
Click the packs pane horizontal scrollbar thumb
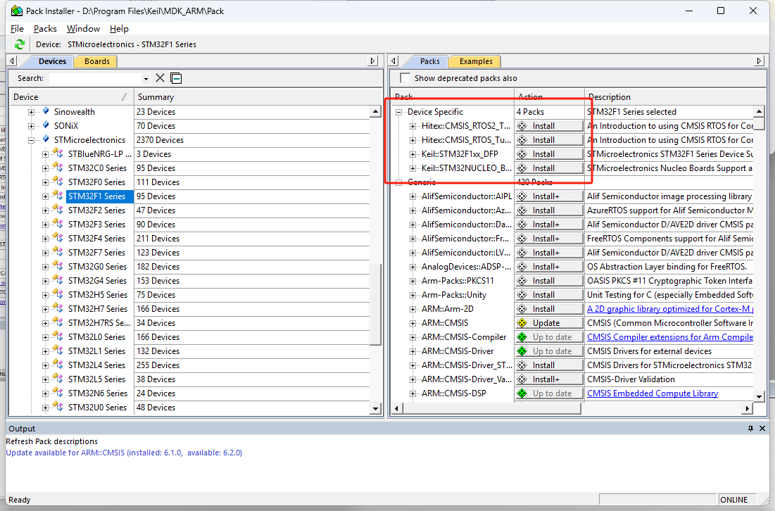click(491, 408)
